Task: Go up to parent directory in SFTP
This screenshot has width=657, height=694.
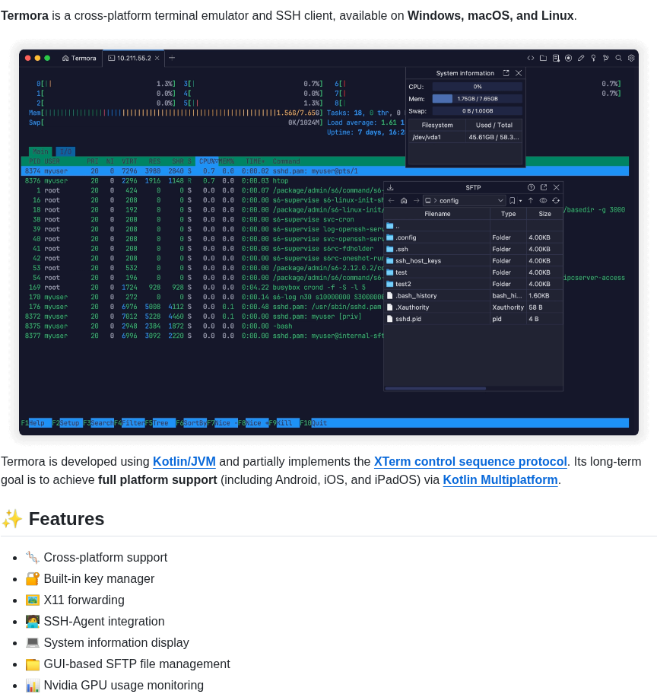Action: pyautogui.click(x=531, y=200)
